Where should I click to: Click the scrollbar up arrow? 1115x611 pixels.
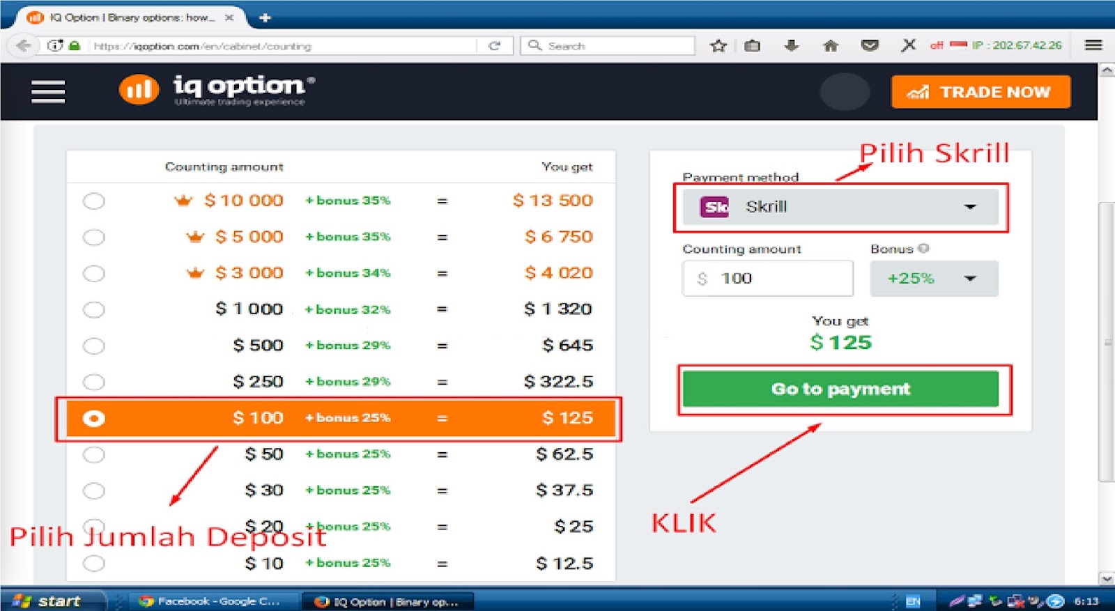pyautogui.click(x=1106, y=70)
